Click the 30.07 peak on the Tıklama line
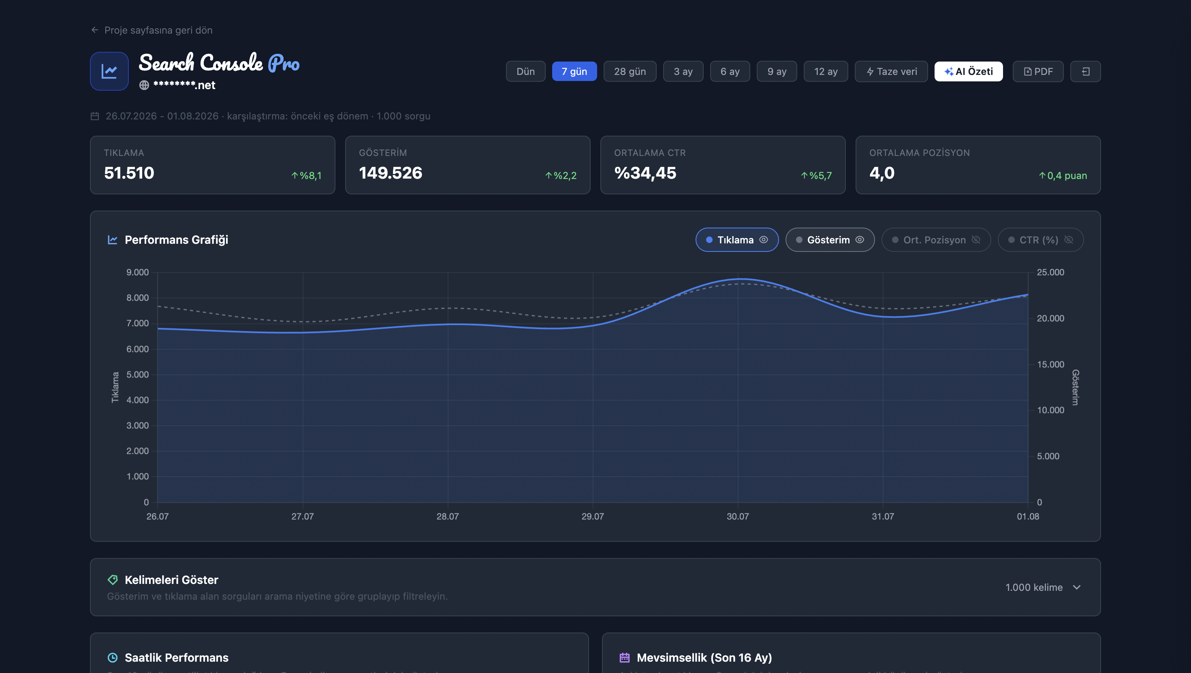Screen dimensions: 1191x673 click(x=738, y=279)
